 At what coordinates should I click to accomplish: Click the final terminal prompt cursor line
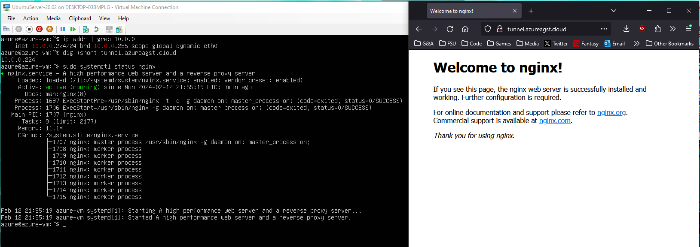[34, 224]
